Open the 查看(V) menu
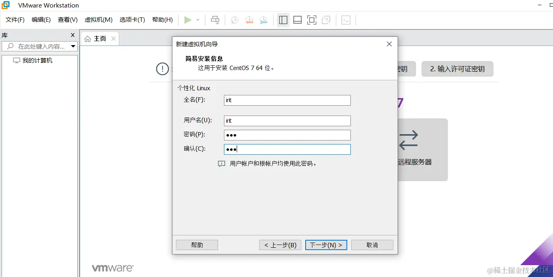The image size is (553, 277). point(68,20)
